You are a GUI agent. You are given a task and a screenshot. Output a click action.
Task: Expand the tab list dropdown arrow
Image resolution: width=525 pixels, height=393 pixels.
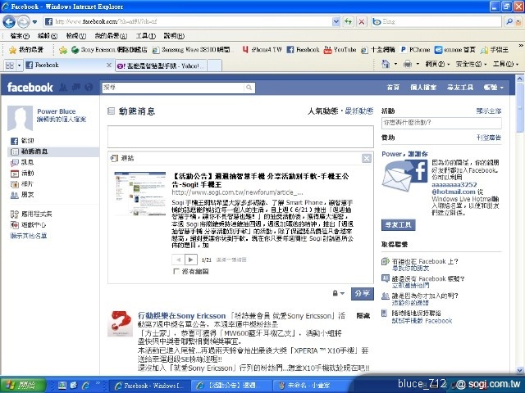(19, 65)
